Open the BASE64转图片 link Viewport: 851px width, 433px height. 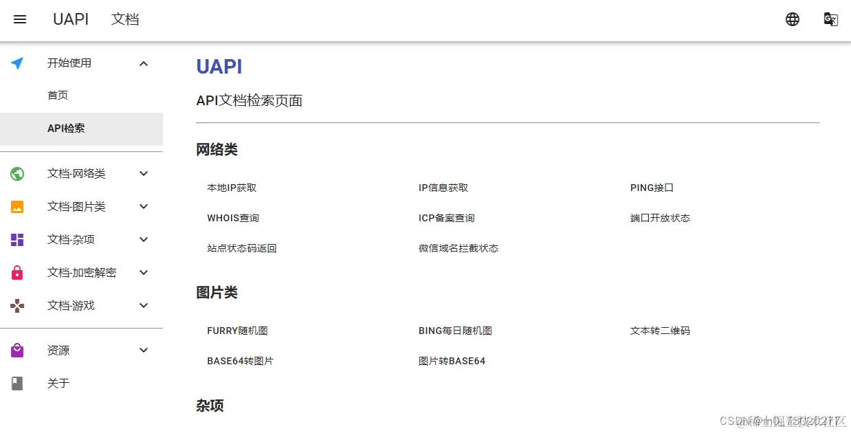[240, 361]
